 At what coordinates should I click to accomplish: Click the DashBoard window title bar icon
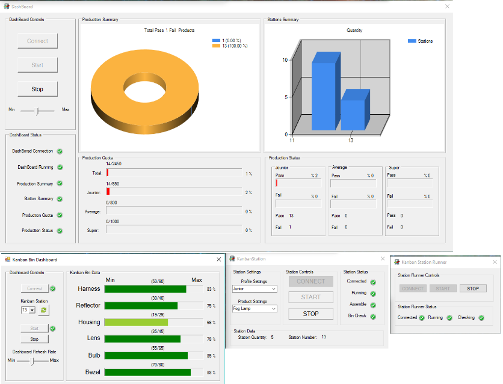point(7,7)
